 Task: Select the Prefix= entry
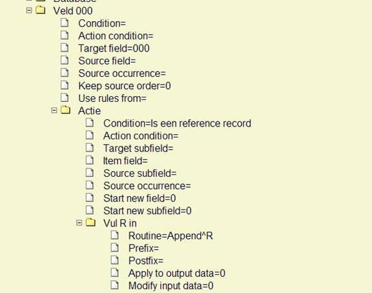[x=144, y=248]
